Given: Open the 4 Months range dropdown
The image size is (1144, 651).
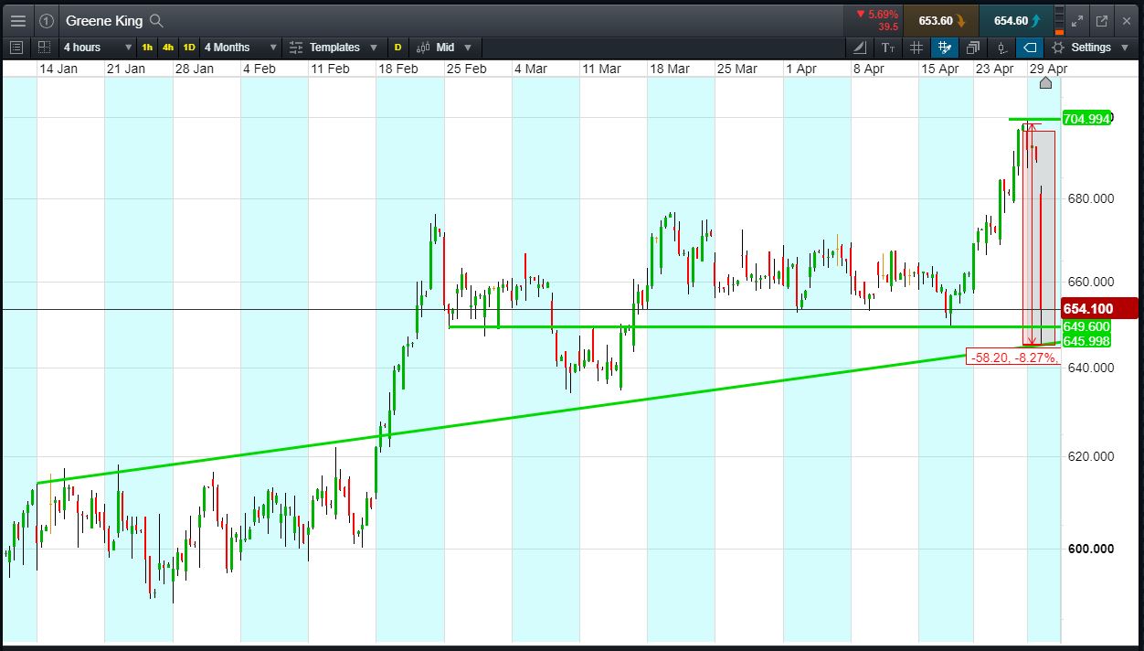Looking at the screenshot, I should [238, 48].
